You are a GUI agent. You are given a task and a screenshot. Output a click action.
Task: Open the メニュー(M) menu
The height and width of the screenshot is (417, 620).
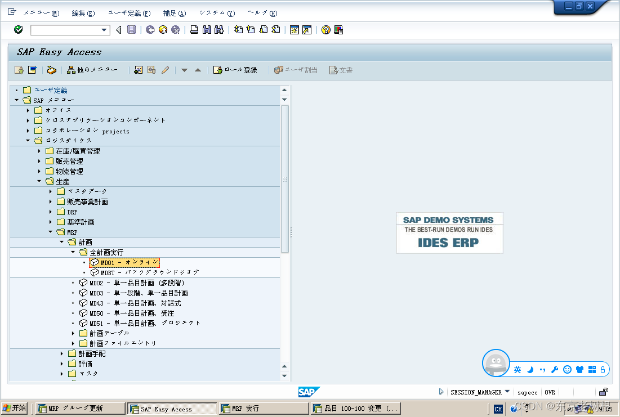tap(41, 13)
